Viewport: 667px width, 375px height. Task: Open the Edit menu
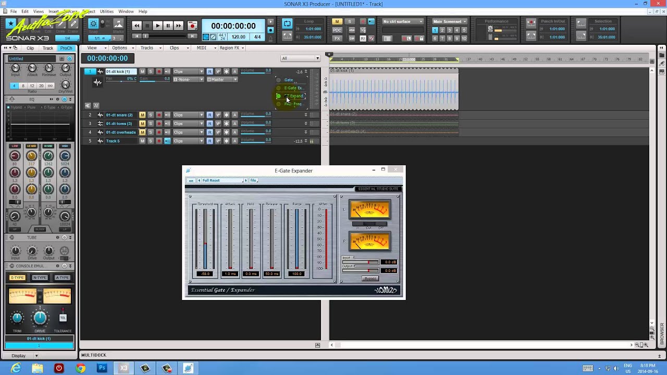(x=25, y=11)
